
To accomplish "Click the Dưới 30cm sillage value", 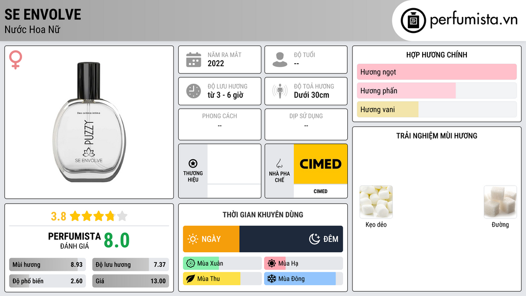I will click(312, 95).
